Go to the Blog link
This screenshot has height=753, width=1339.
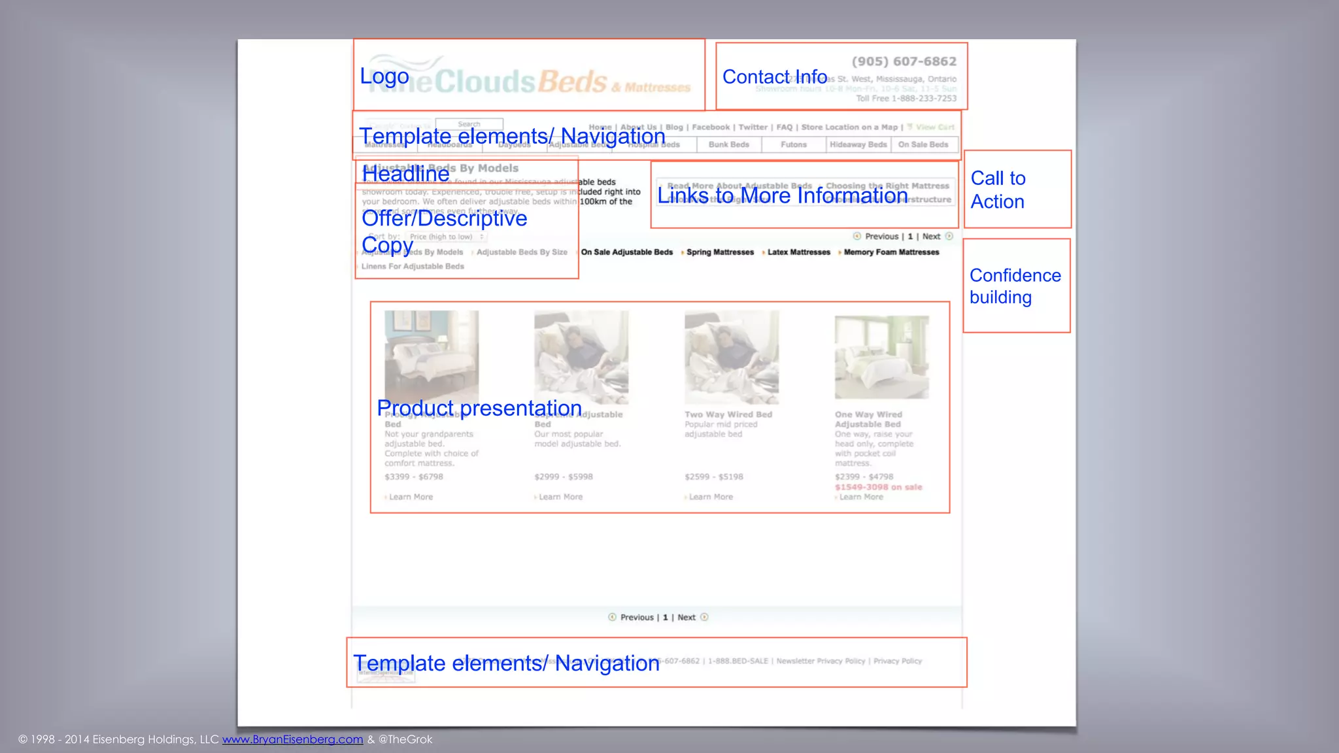674,127
